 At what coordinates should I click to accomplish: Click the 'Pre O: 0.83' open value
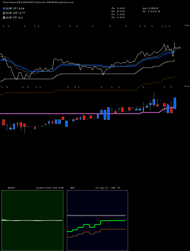pos(118,8)
